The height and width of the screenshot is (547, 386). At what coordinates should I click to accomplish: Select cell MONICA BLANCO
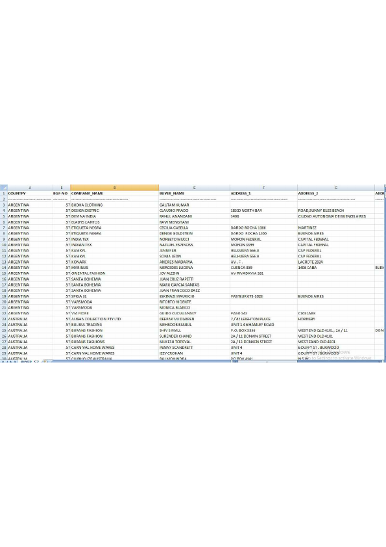[194, 307]
